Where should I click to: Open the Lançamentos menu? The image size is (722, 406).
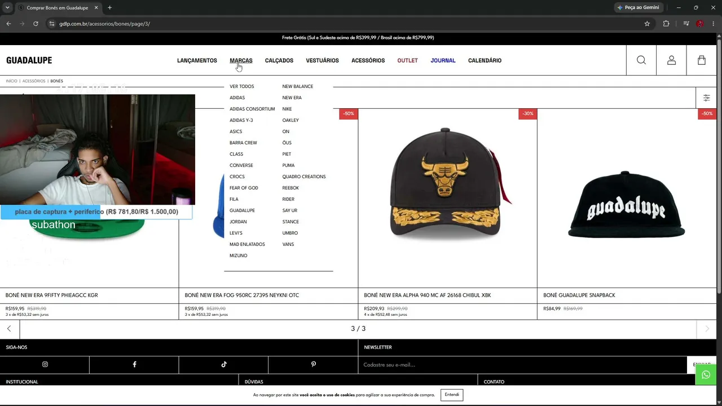[197, 60]
